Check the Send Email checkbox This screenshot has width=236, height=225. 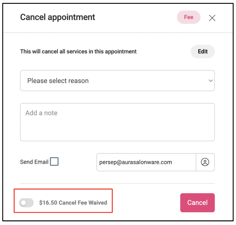(x=54, y=162)
